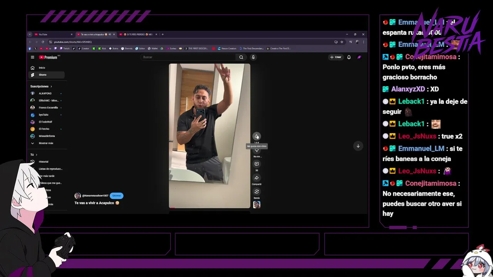Open the Remix icon beside the Short
Screen dimensions: 493x277
click(x=257, y=192)
